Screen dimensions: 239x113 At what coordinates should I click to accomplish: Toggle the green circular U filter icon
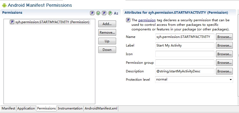pos(98,13)
